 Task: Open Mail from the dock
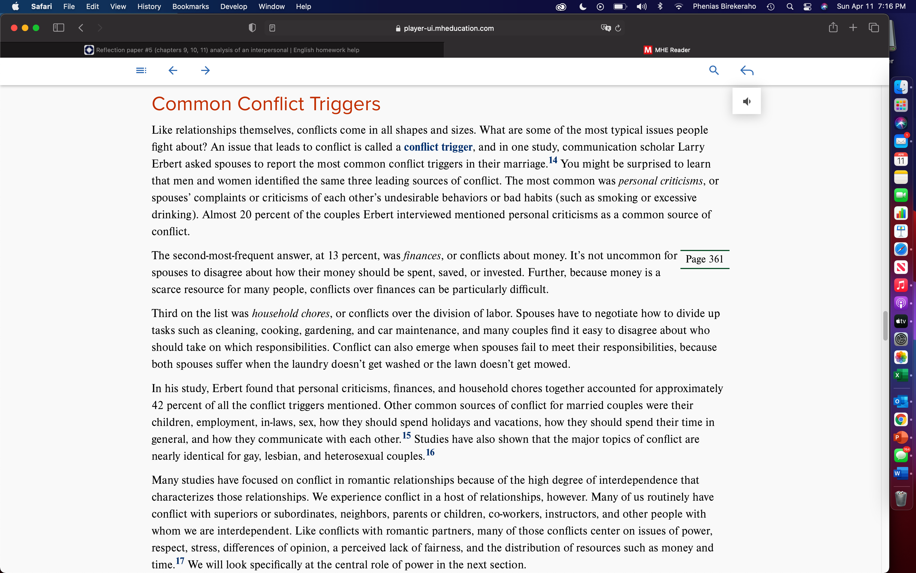click(901, 141)
